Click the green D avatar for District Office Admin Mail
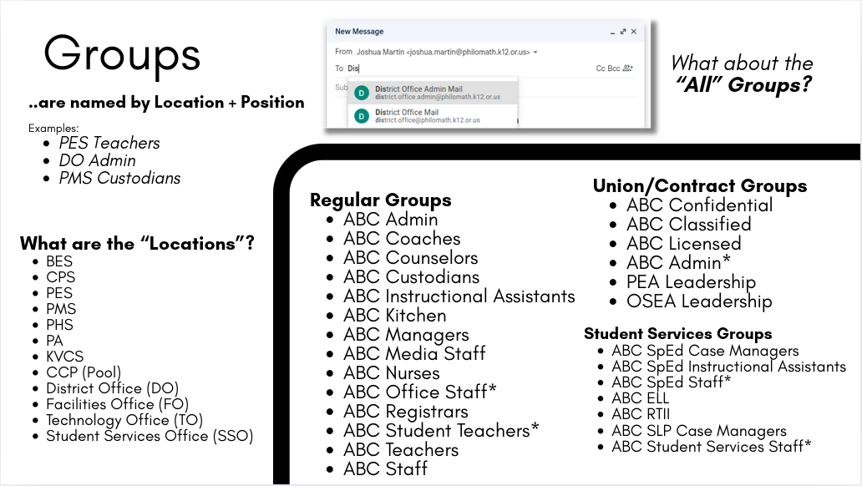This screenshot has width=862, height=486. tap(361, 93)
